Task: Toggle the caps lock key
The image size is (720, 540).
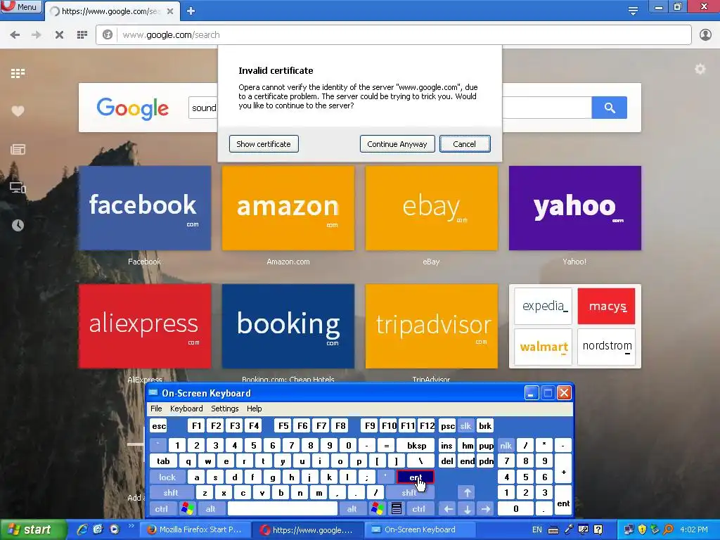Action: point(167,477)
